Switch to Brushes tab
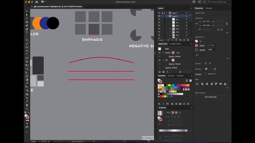The image size is (255, 143). pyautogui.click(x=171, y=76)
